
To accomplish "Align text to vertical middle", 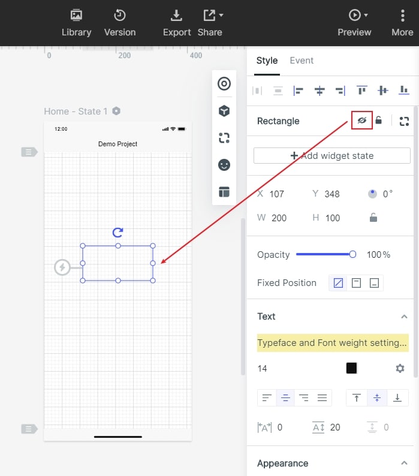I will [x=377, y=397].
